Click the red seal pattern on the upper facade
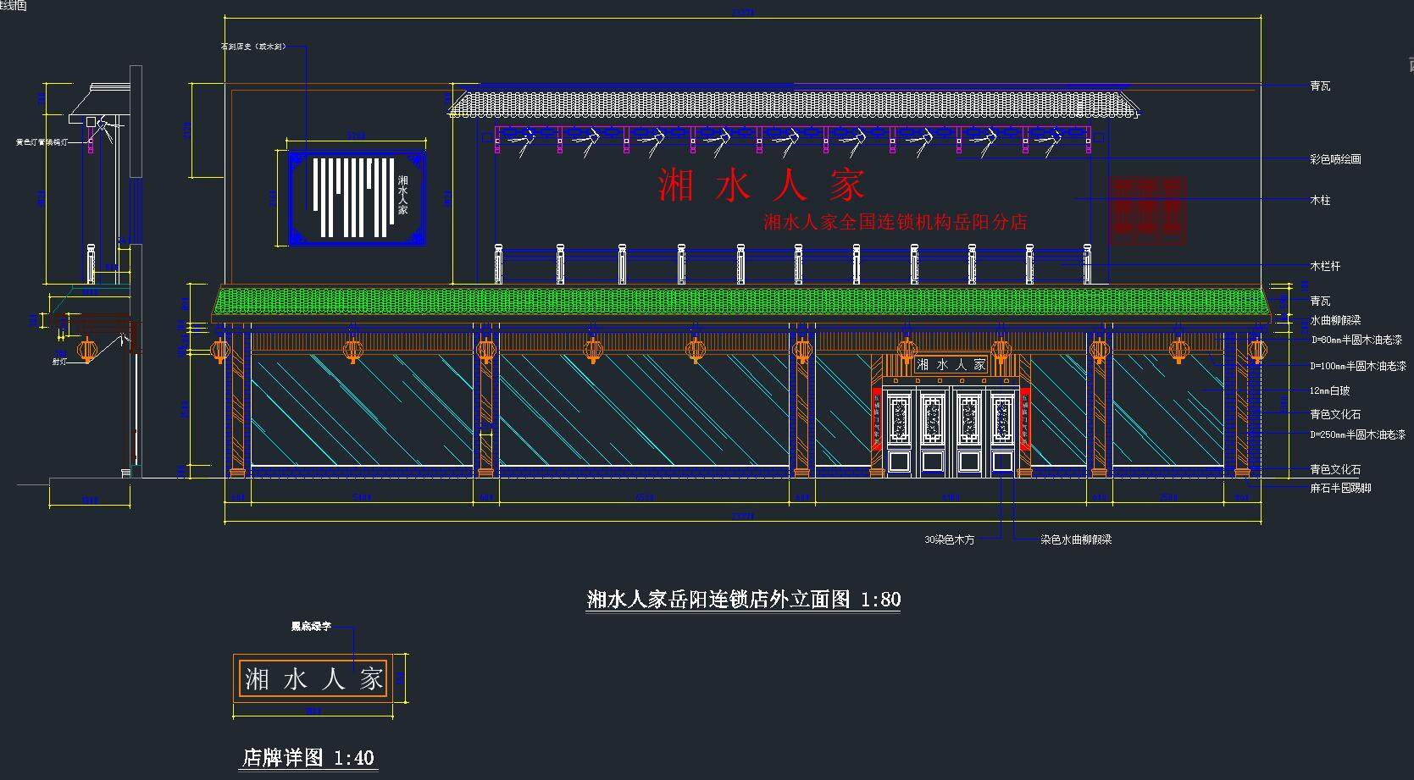Viewport: 1414px width, 780px height. click(1147, 210)
